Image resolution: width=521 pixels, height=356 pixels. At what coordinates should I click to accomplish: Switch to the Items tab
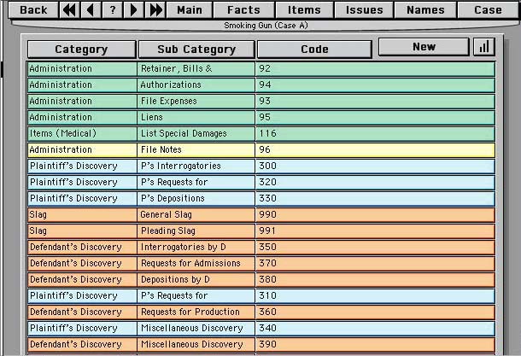click(304, 10)
